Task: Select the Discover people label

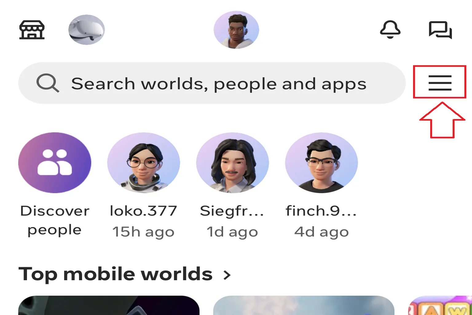Action: [55, 221]
